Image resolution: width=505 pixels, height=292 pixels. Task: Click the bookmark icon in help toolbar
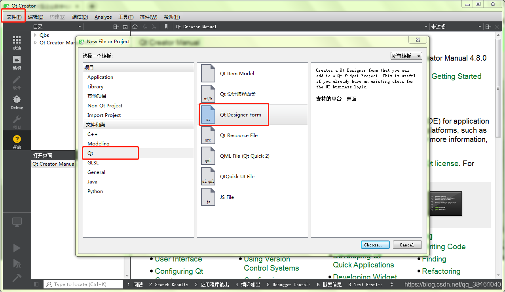pos(166,27)
